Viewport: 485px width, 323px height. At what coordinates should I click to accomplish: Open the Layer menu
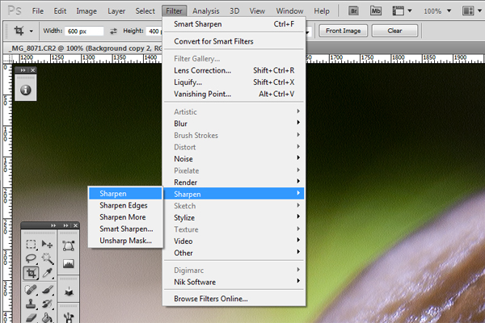(x=116, y=11)
